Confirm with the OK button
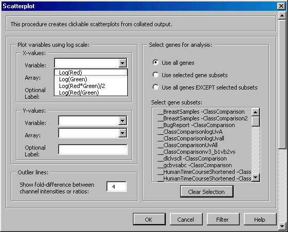Image resolution: width=288 pixels, height=232 pixels. point(149,219)
